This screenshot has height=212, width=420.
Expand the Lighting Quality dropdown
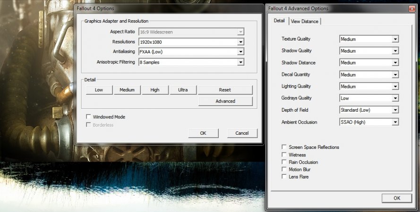[369, 86]
